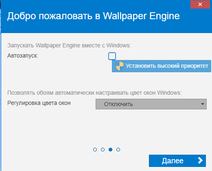Select the second page indicator dot
This screenshot has height=171, width=212.
(103, 150)
